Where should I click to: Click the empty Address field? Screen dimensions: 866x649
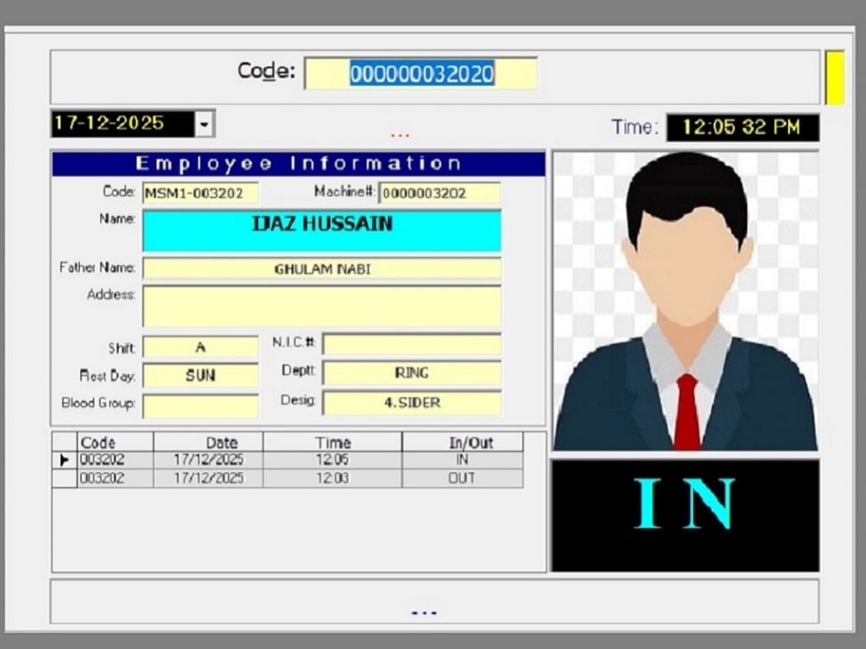(322, 306)
